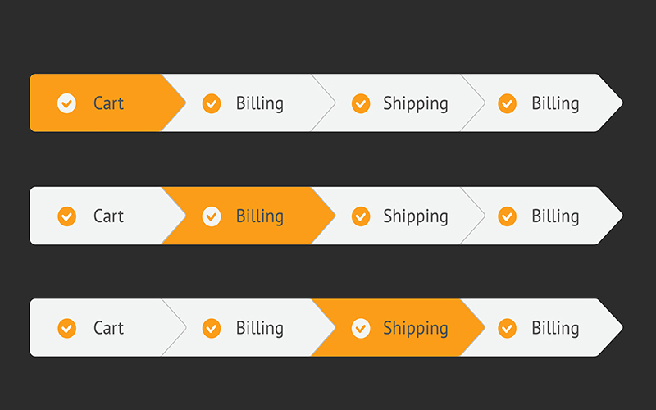Toggle the checkmark of the top bar's first Billing step
The width and height of the screenshot is (656, 410).
[x=212, y=103]
